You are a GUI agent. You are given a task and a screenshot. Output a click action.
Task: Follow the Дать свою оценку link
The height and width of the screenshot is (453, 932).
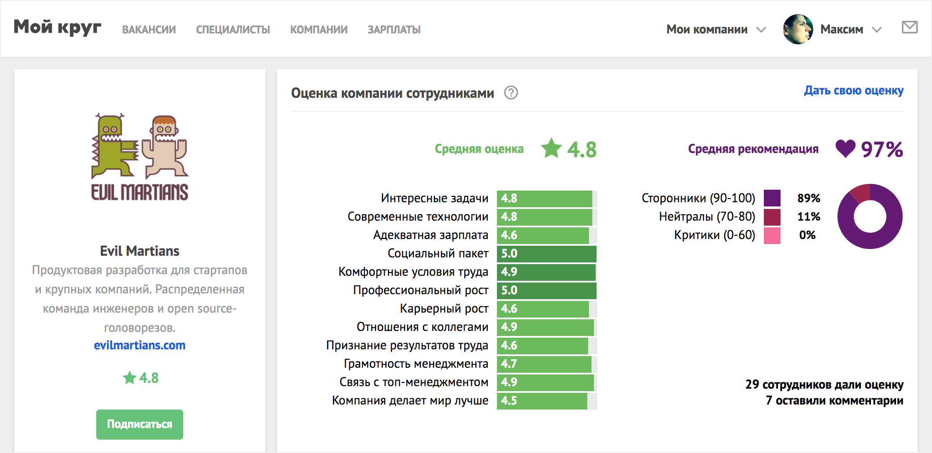[853, 90]
